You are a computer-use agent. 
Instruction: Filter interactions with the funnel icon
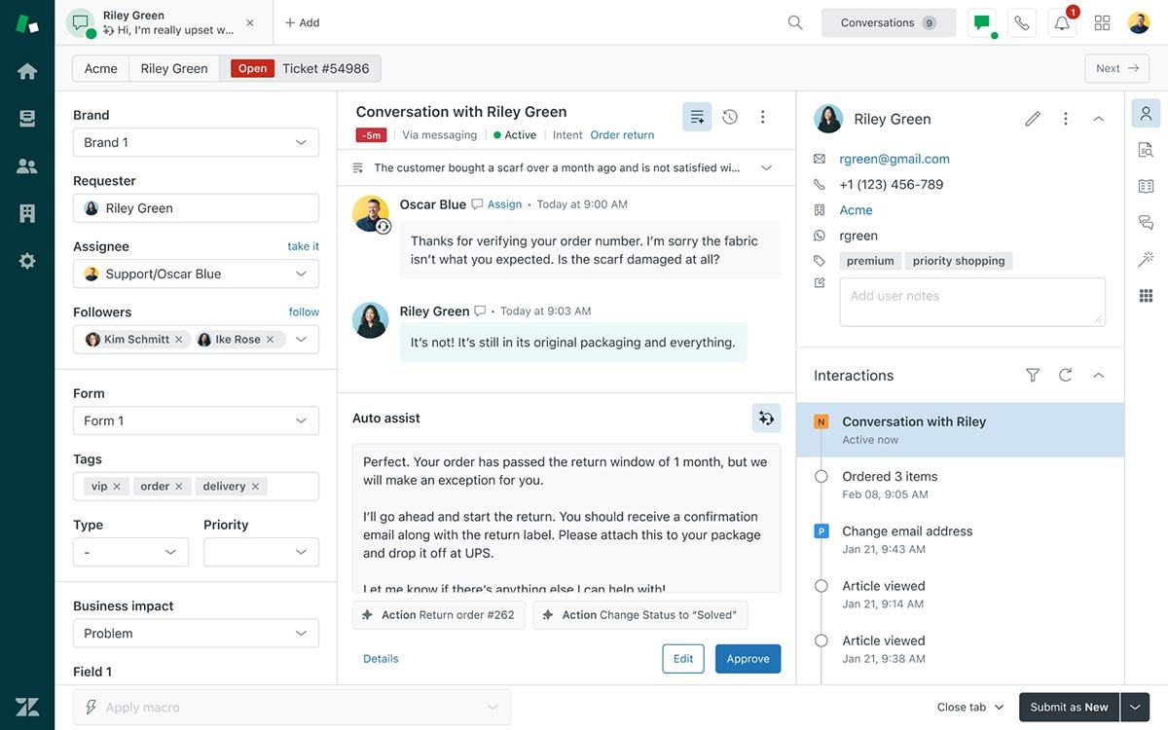click(x=1033, y=375)
